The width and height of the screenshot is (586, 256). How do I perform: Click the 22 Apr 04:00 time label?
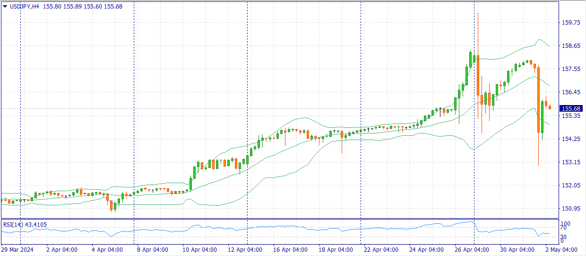[x=381, y=249]
